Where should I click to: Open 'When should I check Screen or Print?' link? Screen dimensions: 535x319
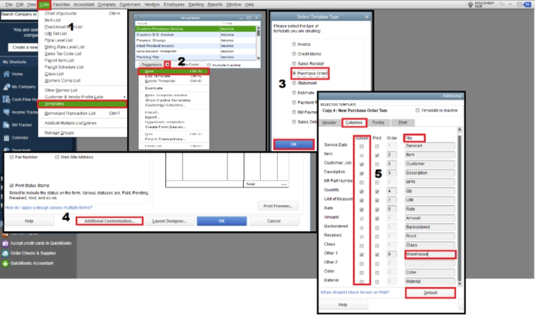tap(355, 292)
